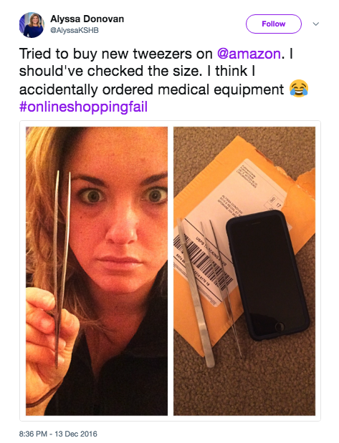Click the phone's home button in photo
339x443 pixels.
tap(280, 326)
